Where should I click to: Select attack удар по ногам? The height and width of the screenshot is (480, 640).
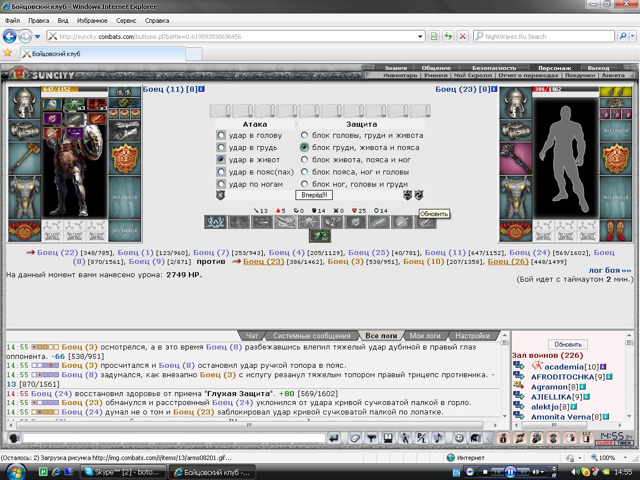click(221, 184)
